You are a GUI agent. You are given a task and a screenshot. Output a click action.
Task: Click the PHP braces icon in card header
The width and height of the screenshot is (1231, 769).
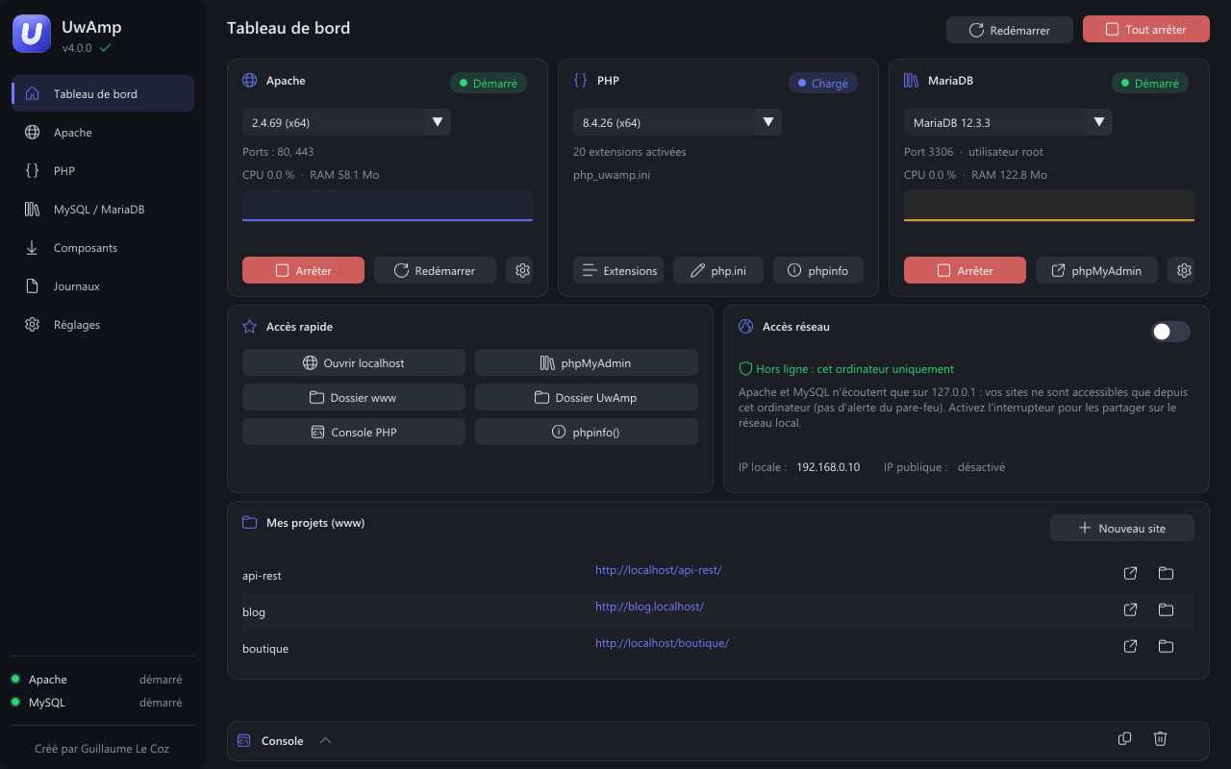click(580, 81)
